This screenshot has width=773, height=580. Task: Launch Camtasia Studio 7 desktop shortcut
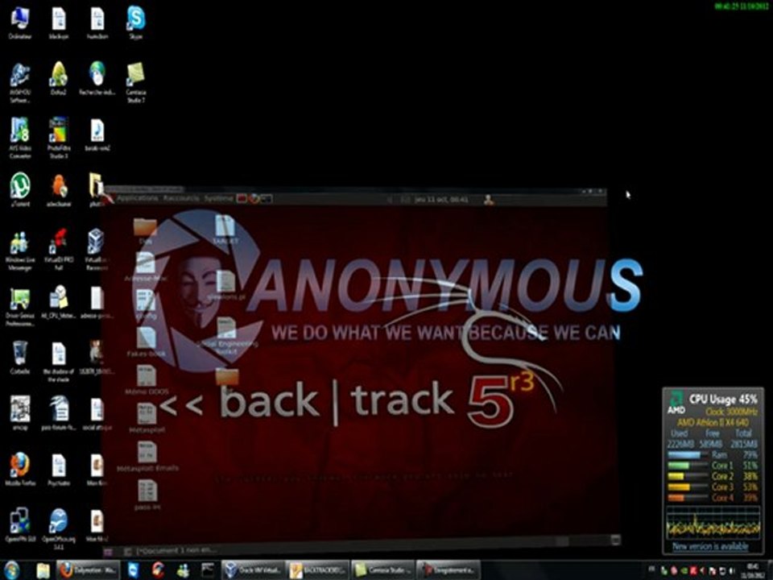[x=135, y=76]
